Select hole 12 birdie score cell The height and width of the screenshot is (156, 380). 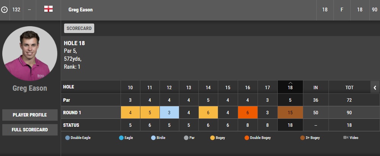169,113
